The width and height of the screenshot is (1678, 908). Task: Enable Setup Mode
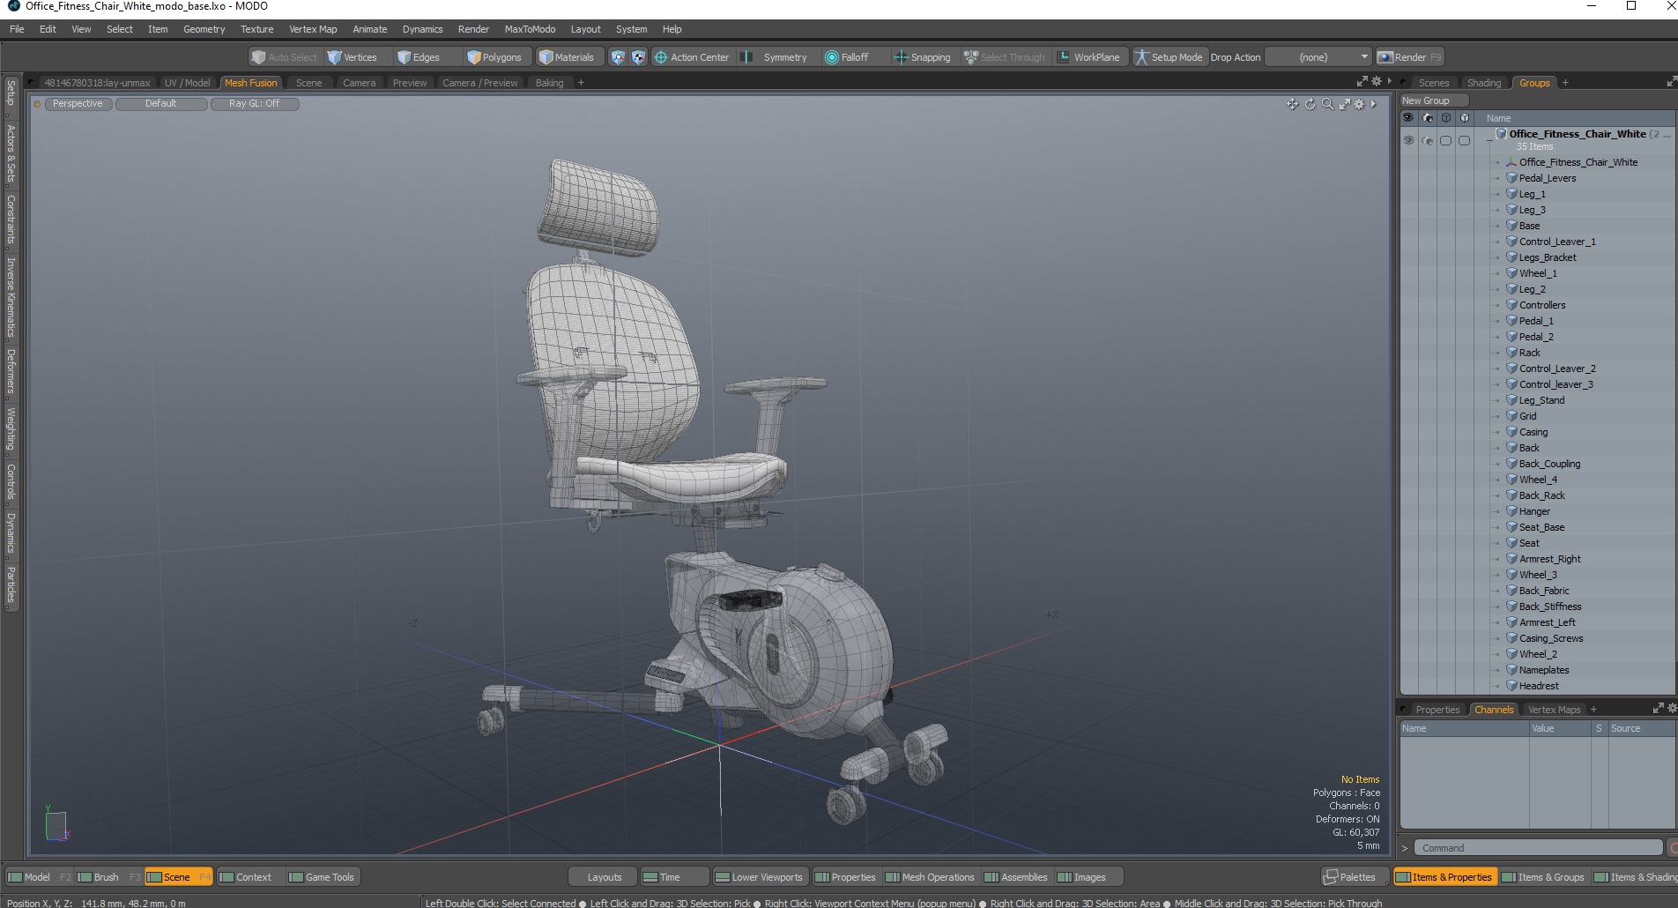coord(1169,57)
